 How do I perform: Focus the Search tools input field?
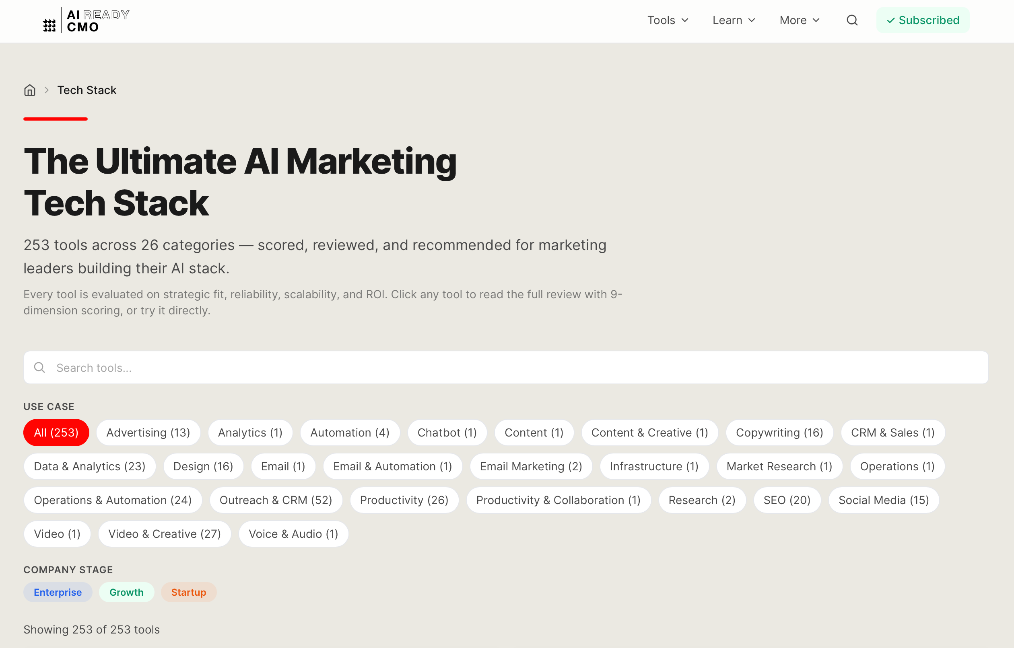click(505, 367)
